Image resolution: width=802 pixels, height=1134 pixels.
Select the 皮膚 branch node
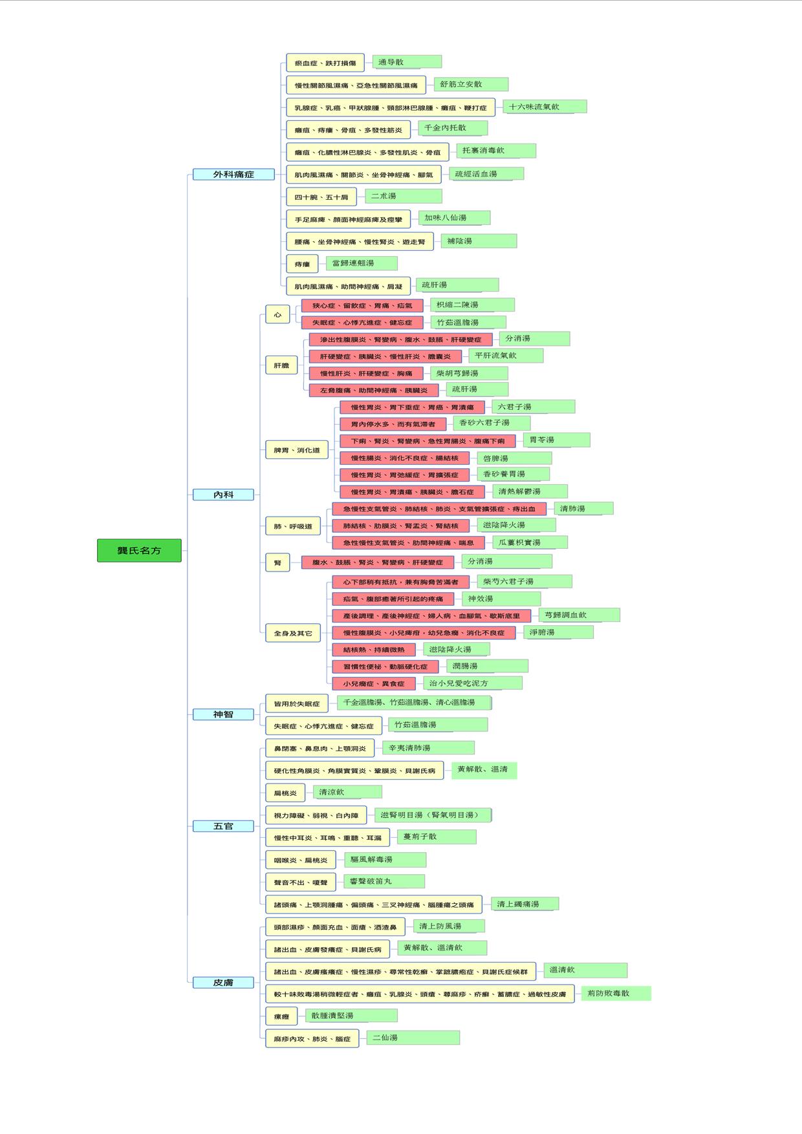[223, 983]
